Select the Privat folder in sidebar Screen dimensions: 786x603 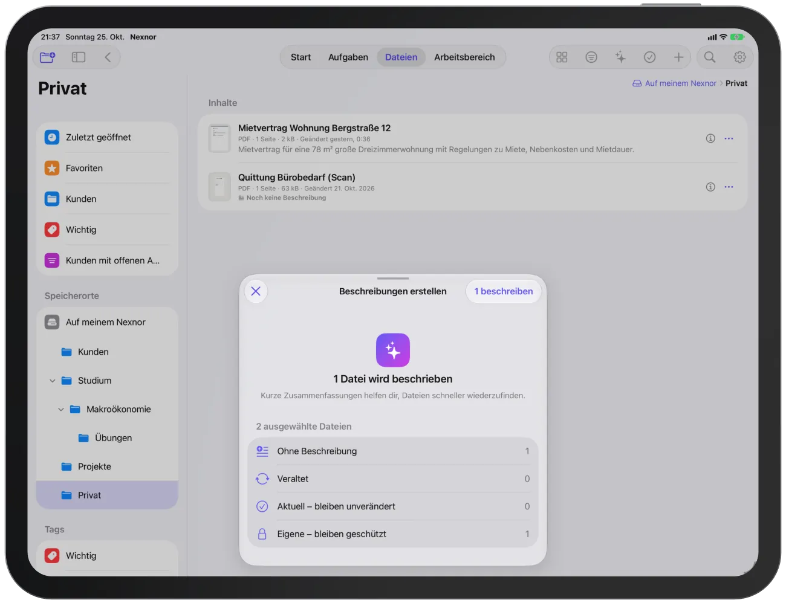(x=107, y=495)
